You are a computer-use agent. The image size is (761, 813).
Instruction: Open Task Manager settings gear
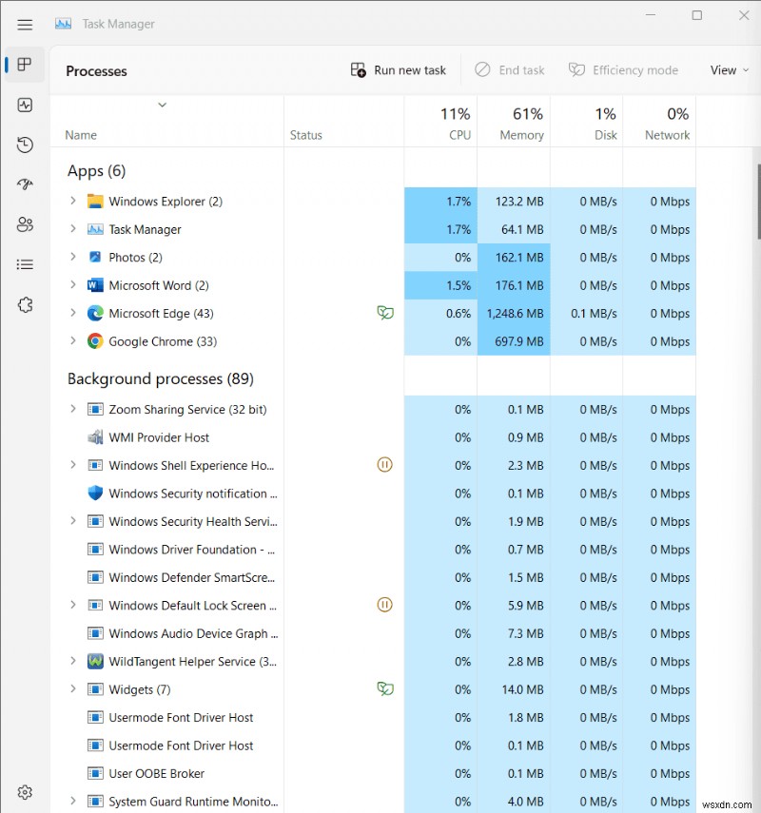pyautogui.click(x=25, y=792)
